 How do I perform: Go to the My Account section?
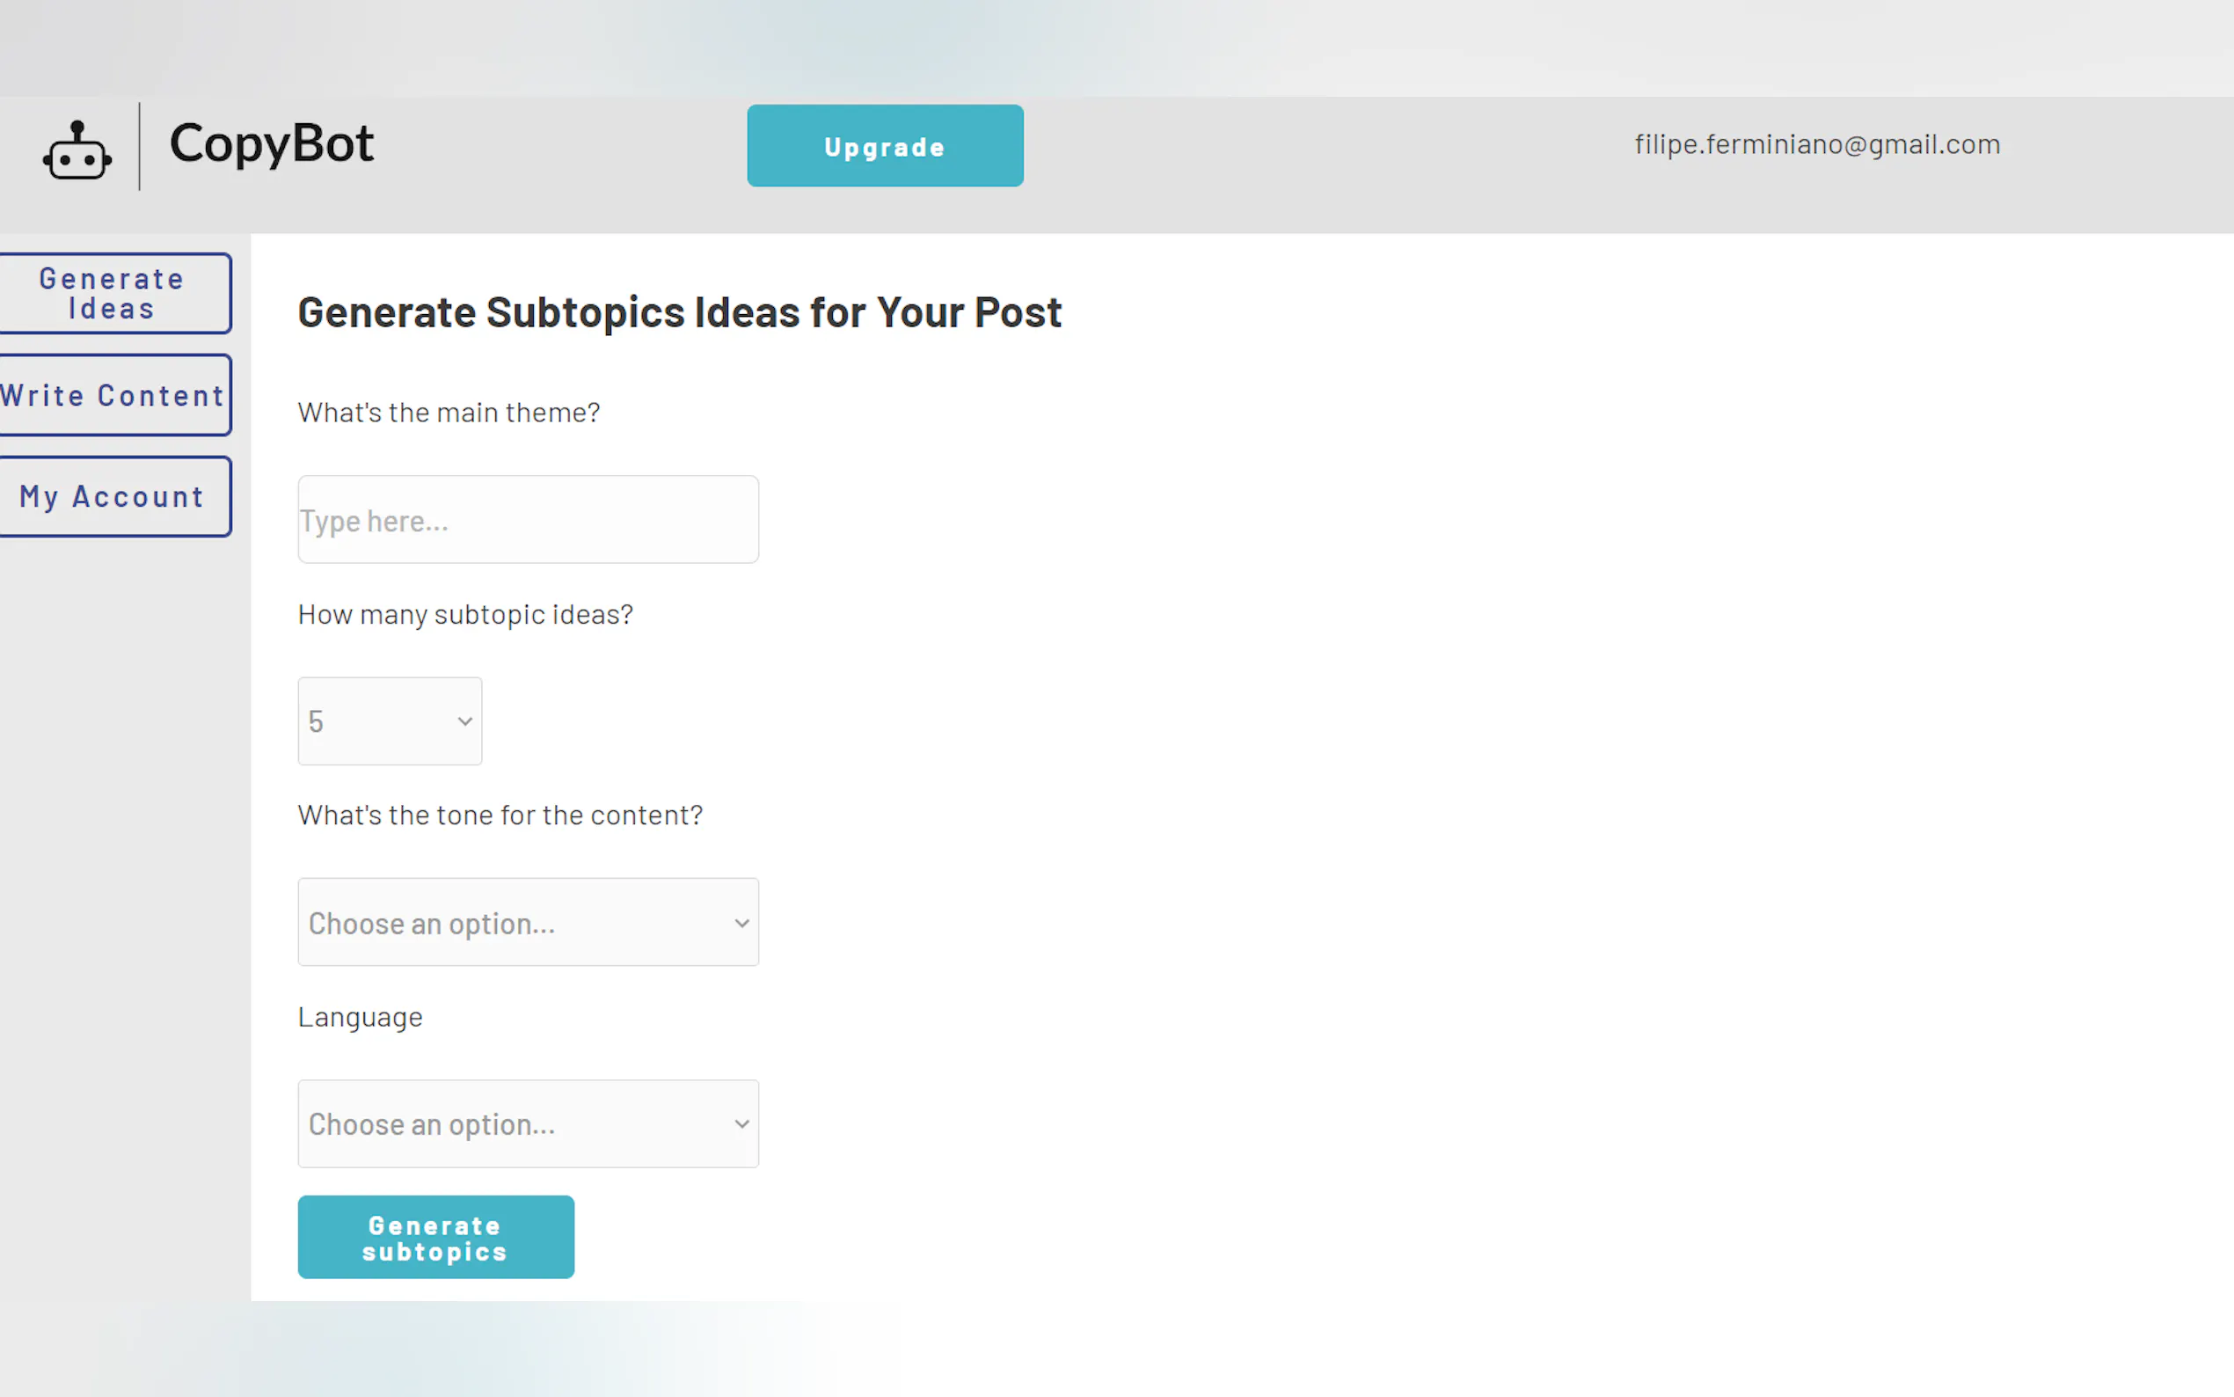click(113, 497)
